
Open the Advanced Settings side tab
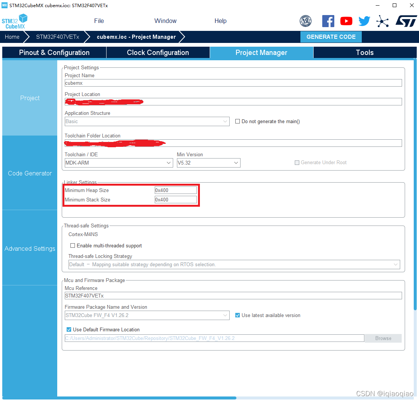(30, 249)
